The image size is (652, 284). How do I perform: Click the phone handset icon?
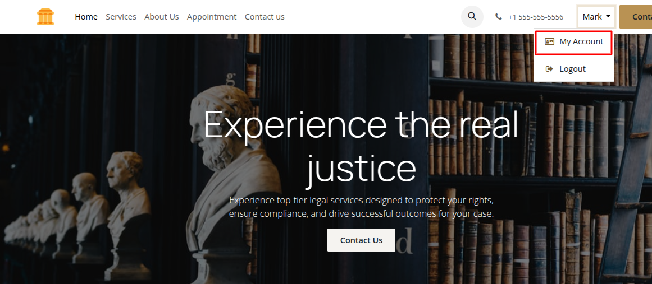[498, 17]
